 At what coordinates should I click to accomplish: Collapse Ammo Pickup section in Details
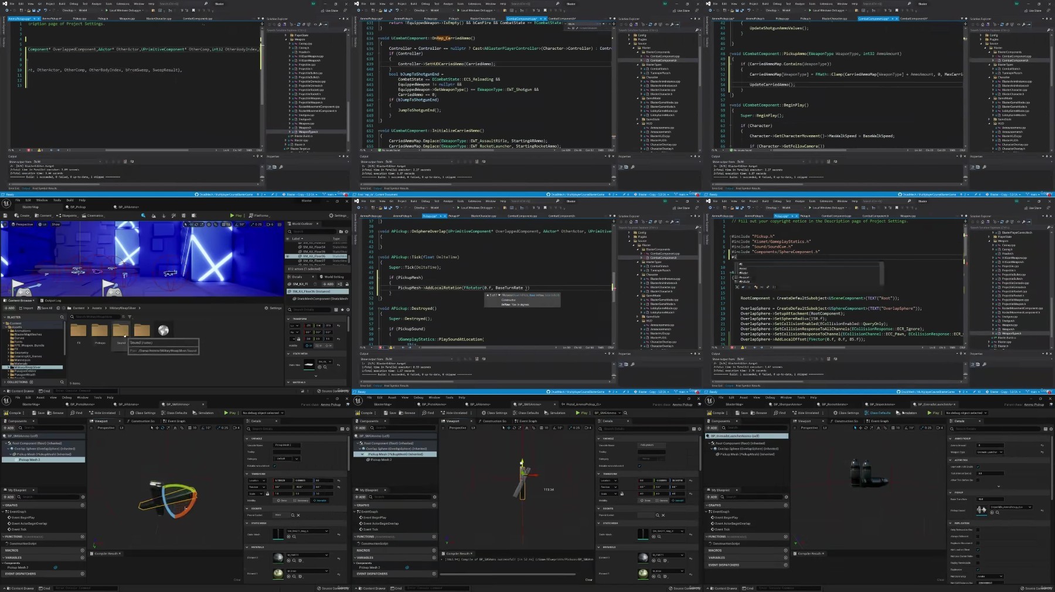(950, 439)
